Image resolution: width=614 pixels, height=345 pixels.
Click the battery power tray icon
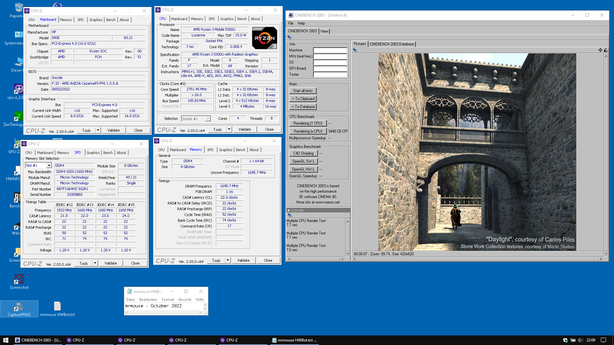click(x=573, y=340)
